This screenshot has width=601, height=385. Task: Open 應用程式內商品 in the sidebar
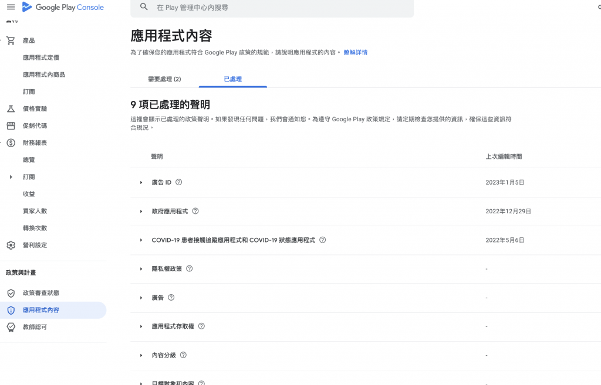[44, 74]
